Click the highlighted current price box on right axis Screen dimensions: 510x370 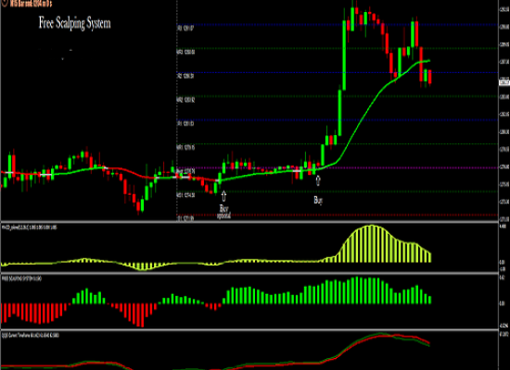pyautogui.click(x=504, y=82)
